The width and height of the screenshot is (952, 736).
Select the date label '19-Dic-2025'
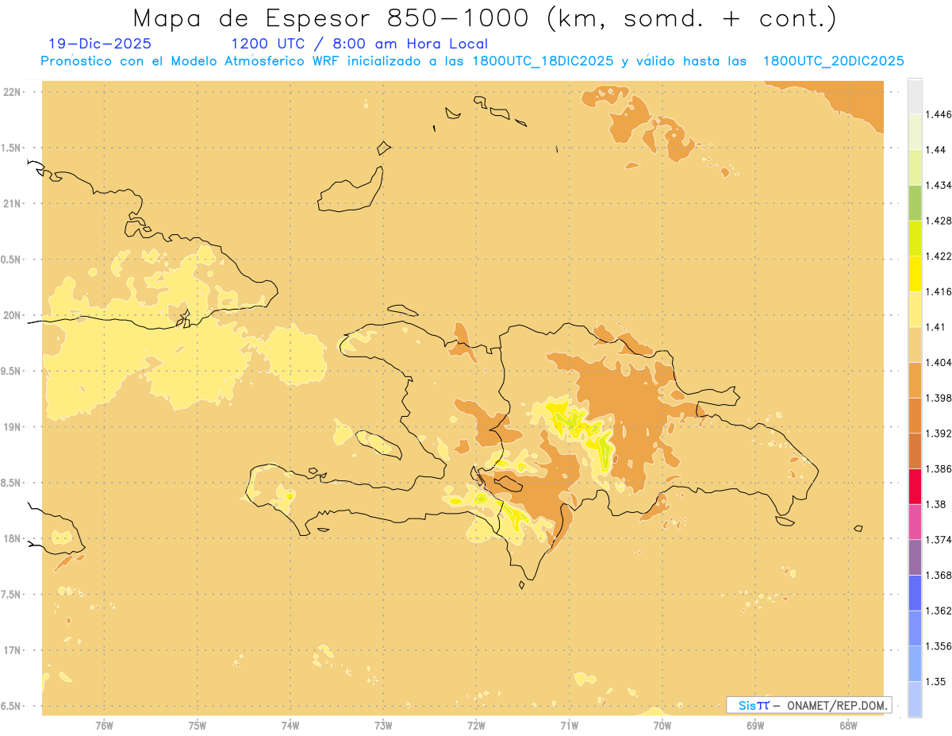click(x=100, y=44)
